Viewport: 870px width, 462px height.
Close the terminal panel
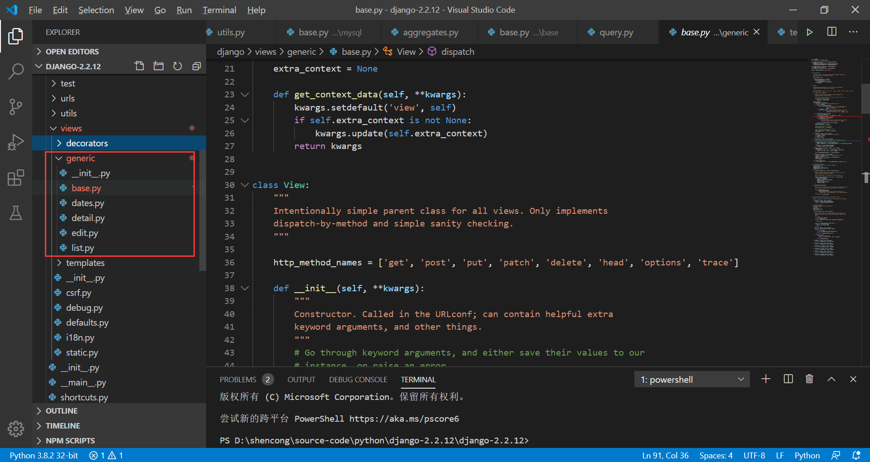[853, 379]
